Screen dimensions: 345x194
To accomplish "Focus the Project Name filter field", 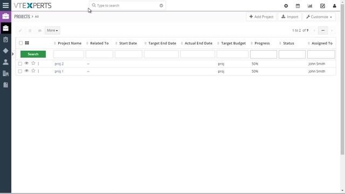I will coord(68,54).
